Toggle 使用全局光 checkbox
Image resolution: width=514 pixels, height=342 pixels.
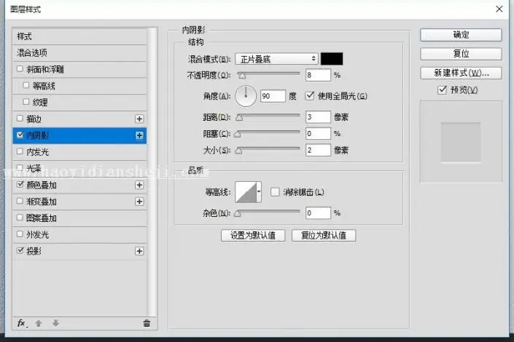[310, 96]
